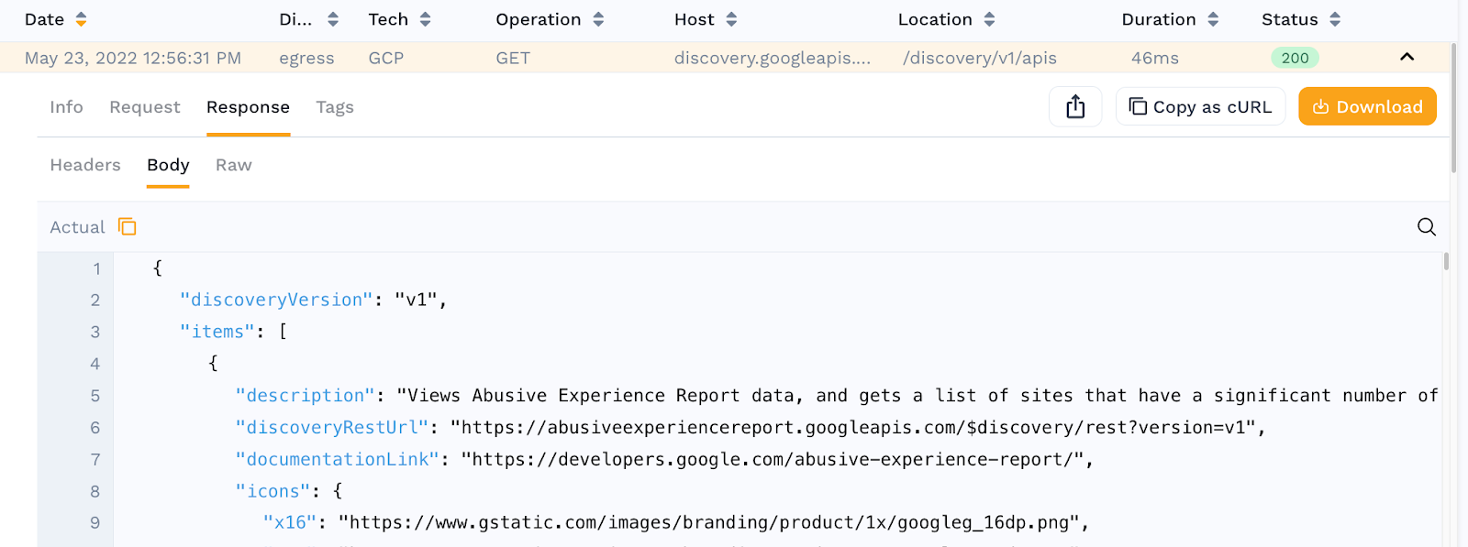The width and height of the screenshot is (1468, 547).
Task: Click the "items" key in the JSON
Action: [x=217, y=332]
